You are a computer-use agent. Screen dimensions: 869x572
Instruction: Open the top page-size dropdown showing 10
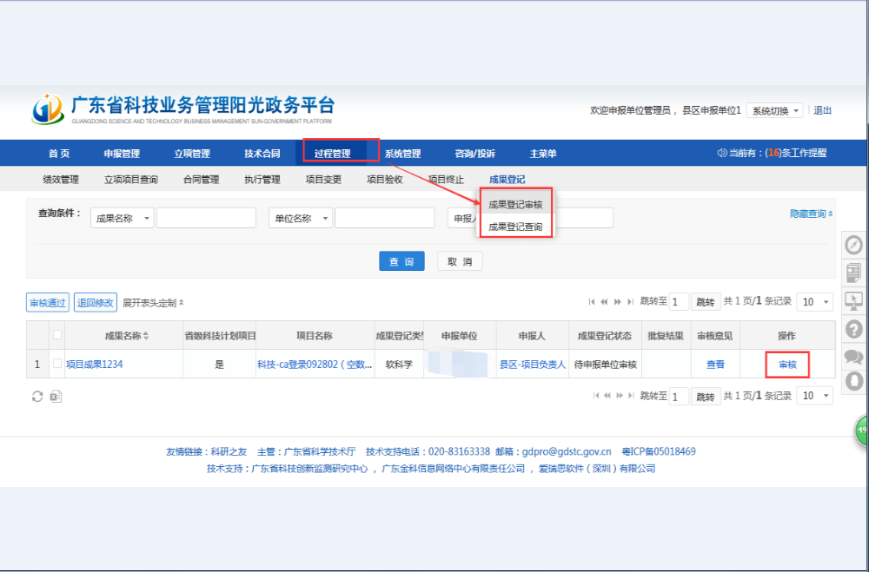pyautogui.click(x=815, y=302)
